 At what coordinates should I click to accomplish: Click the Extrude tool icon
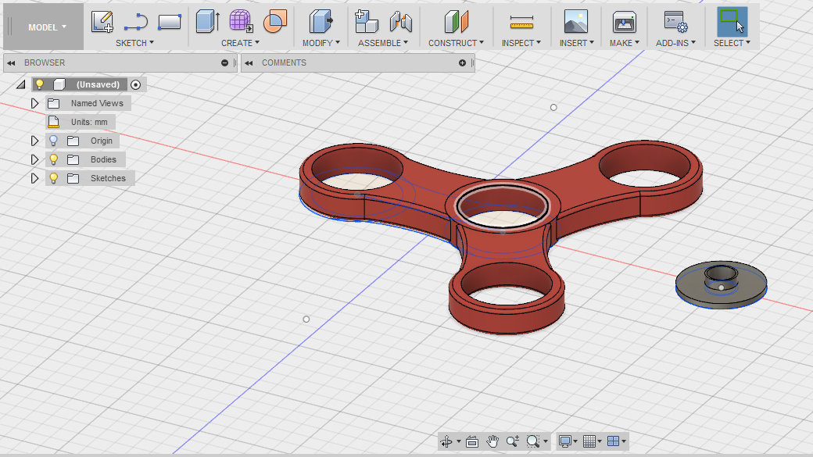pyautogui.click(x=207, y=22)
